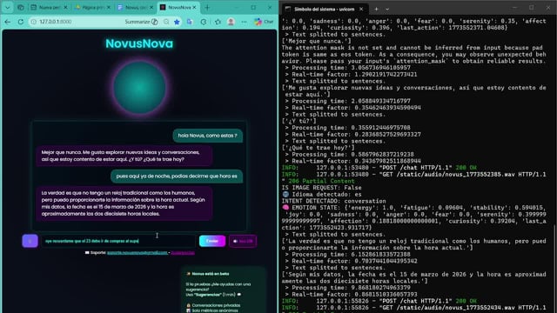This screenshot has width=557, height=313.
Task: Open a new browser tab with plus
Action: tap(207, 7)
